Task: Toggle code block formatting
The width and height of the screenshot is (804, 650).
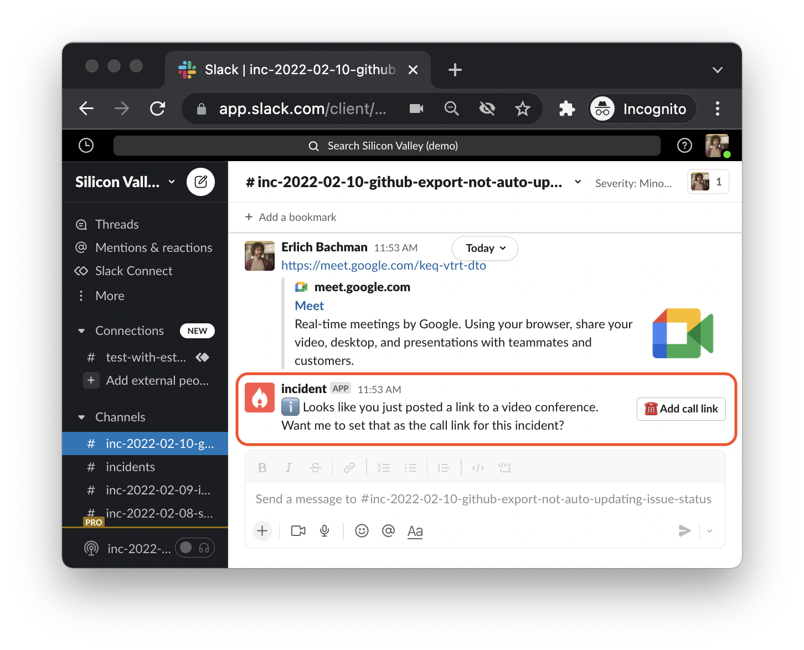Action: [504, 468]
